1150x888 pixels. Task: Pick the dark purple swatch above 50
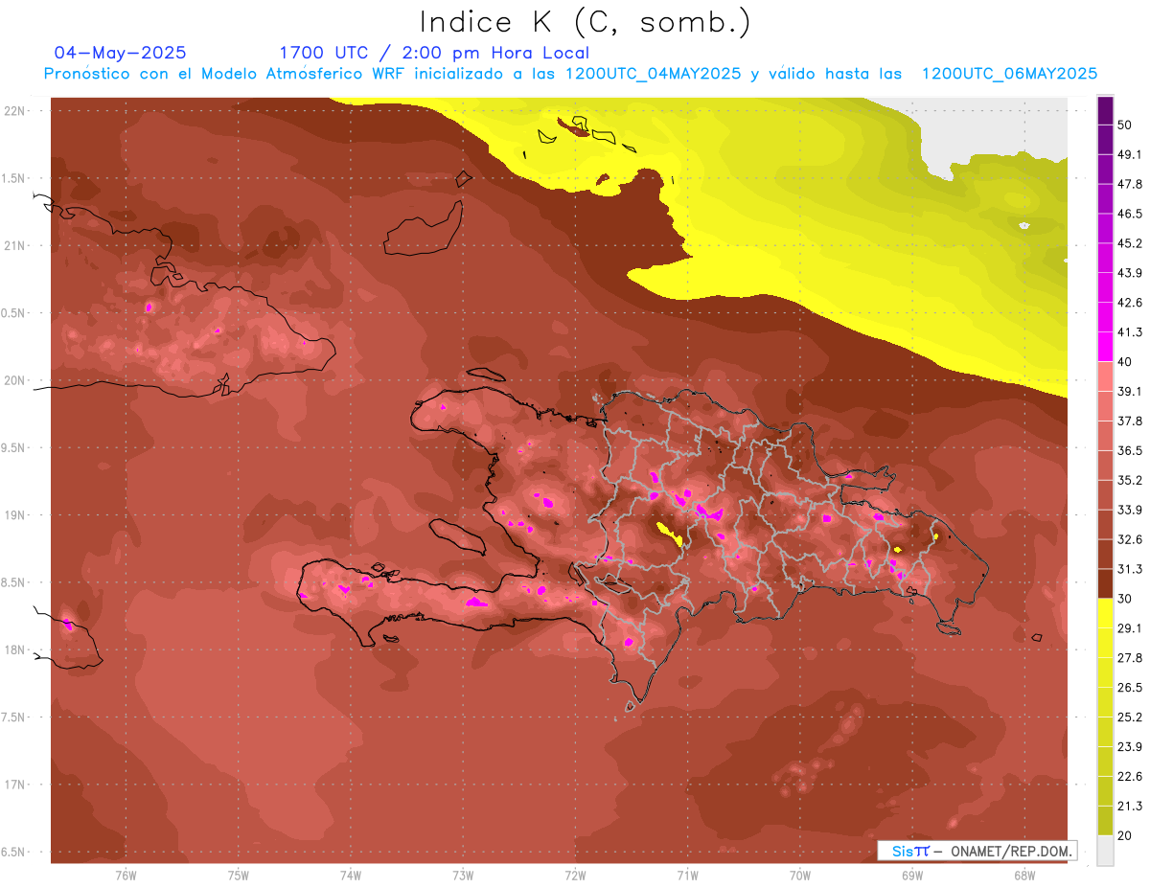(1105, 110)
